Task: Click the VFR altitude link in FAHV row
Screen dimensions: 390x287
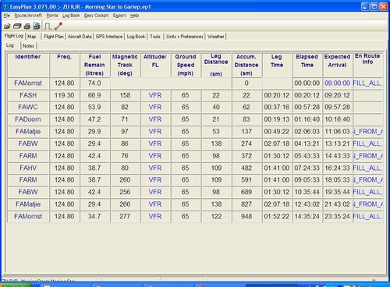Action: pos(155,168)
